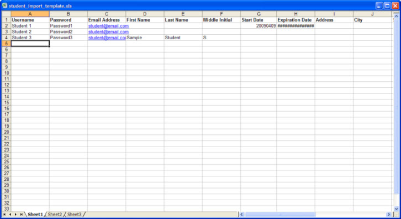
Task: Select the overflowing ##### Expiration Date cell
Action: 296,25
